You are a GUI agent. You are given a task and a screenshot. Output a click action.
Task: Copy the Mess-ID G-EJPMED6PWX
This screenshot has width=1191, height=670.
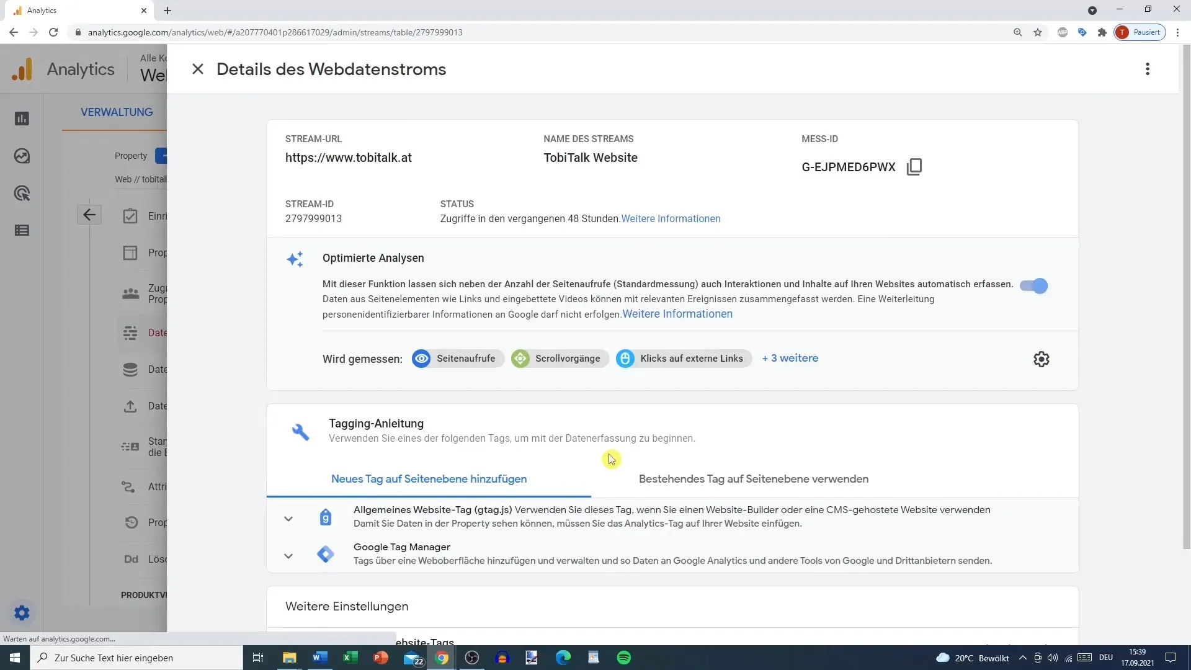pos(916,167)
